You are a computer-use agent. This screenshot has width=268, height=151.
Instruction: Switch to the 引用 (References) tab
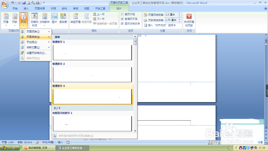pyautogui.click(x=53, y=8)
